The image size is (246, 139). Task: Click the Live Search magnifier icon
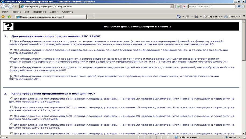coord(238,6)
